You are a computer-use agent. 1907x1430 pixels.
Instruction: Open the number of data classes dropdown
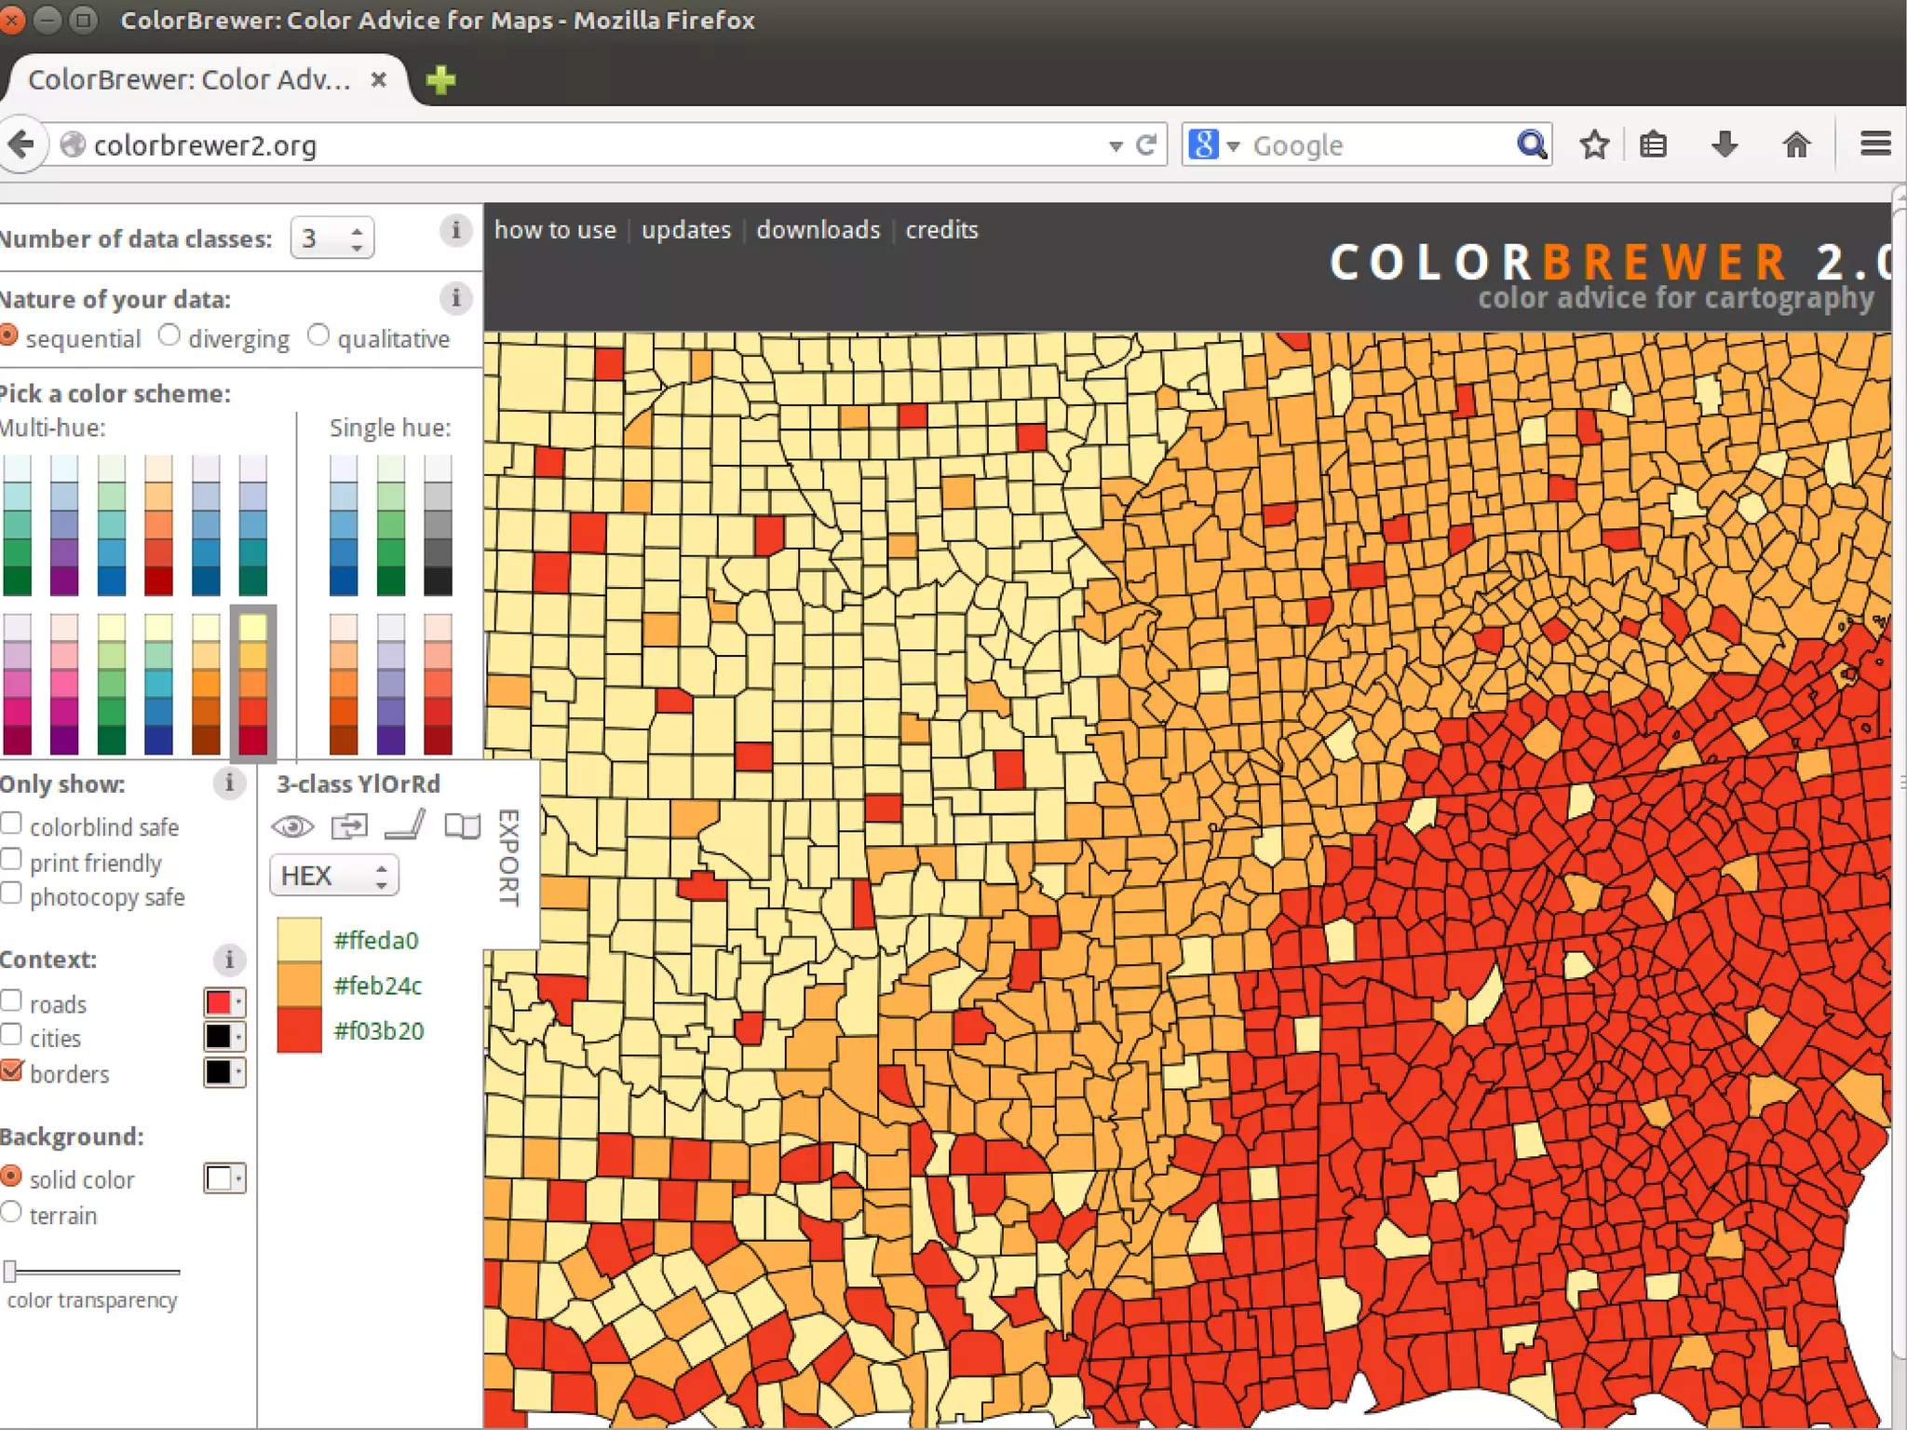[332, 238]
